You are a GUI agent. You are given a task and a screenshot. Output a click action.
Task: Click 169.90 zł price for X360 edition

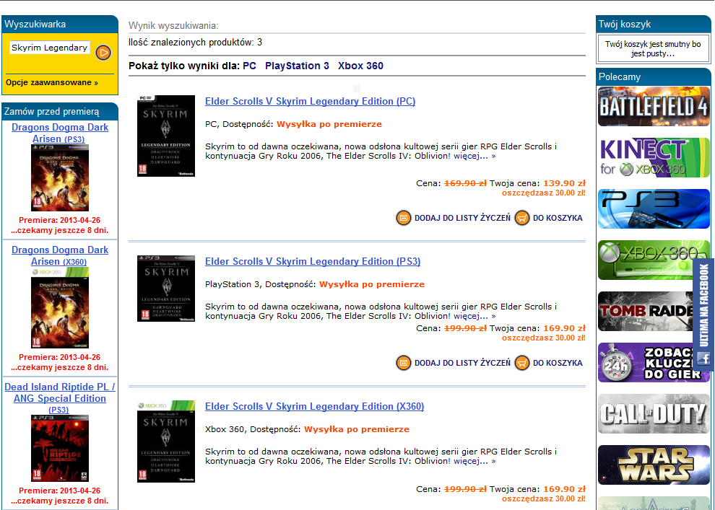pos(564,490)
